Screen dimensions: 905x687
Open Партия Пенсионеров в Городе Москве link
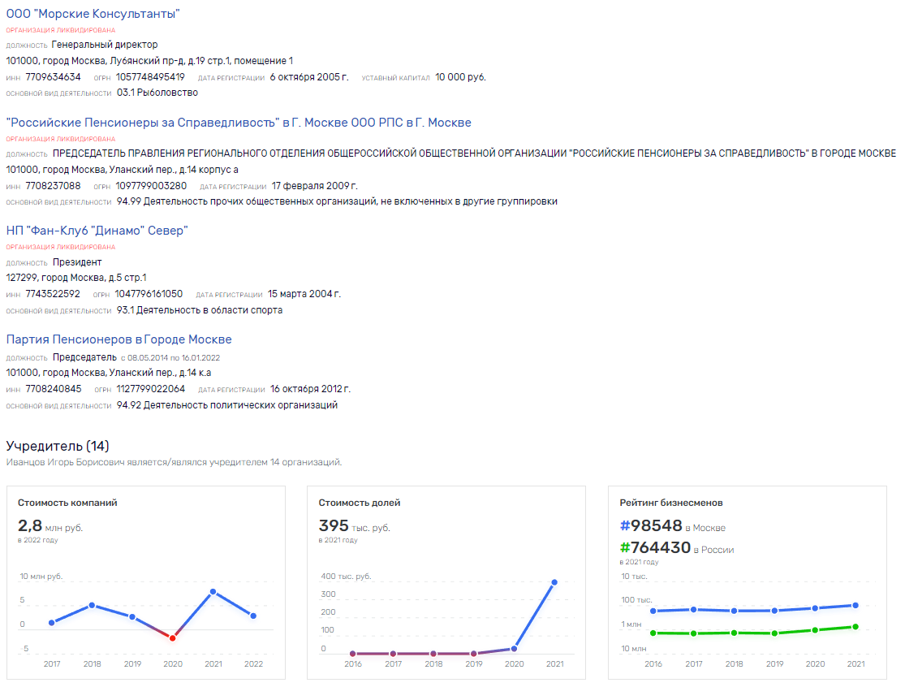[119, 339]
